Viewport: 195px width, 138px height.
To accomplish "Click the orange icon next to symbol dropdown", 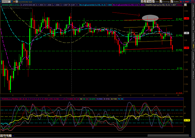I will coord(14,2).
